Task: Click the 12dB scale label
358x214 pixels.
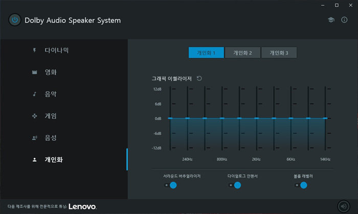Action: [x=158, y=89]
